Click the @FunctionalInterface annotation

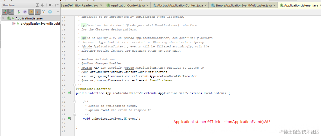(x=93, y=89)
